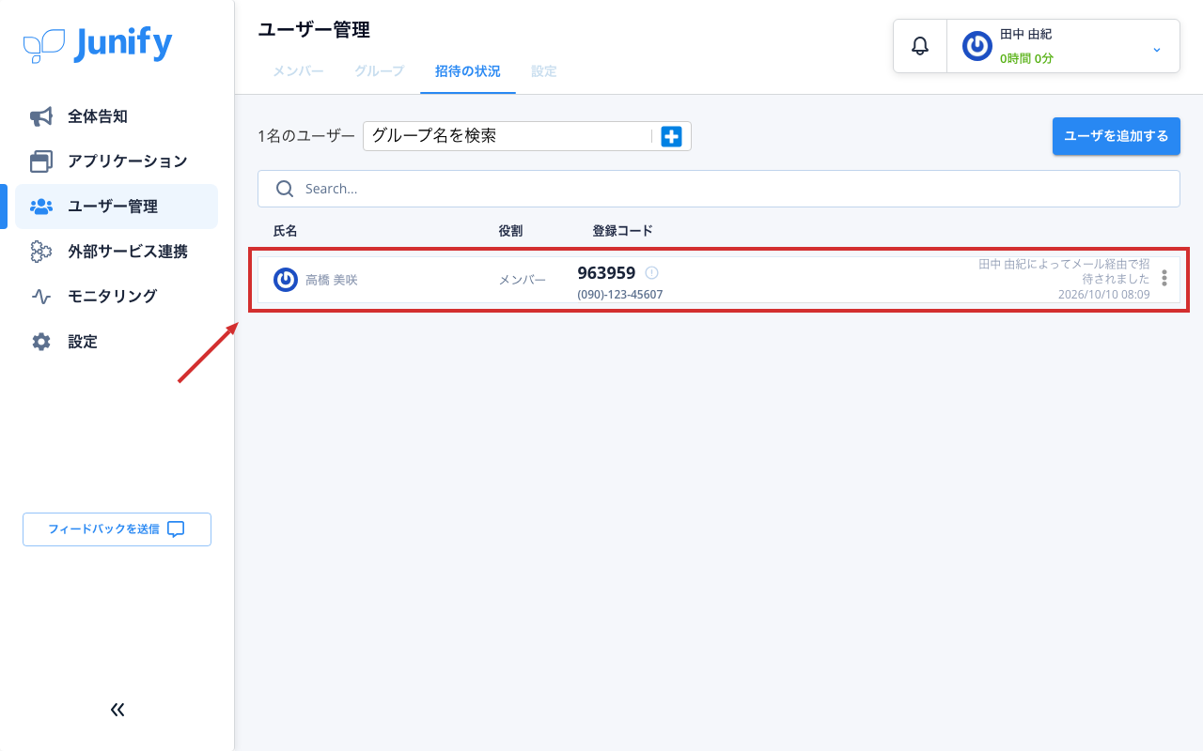Click the blue plus add-group icon

tap(672, 137)
